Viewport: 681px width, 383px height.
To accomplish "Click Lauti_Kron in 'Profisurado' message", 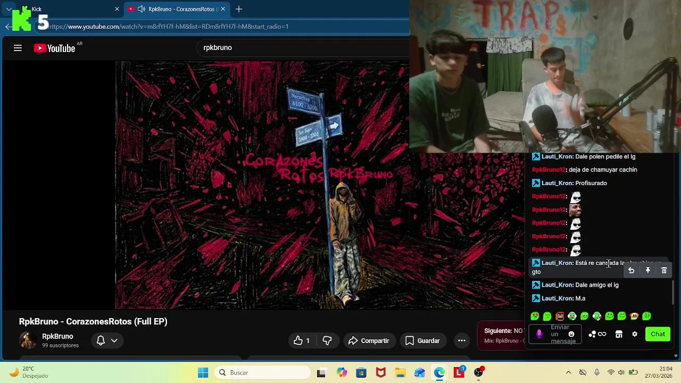I will point(557,183).
